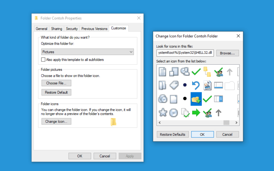Screen dimensions: 274x171
Task: Select the stacked discs icon
Action: point(162,99)
